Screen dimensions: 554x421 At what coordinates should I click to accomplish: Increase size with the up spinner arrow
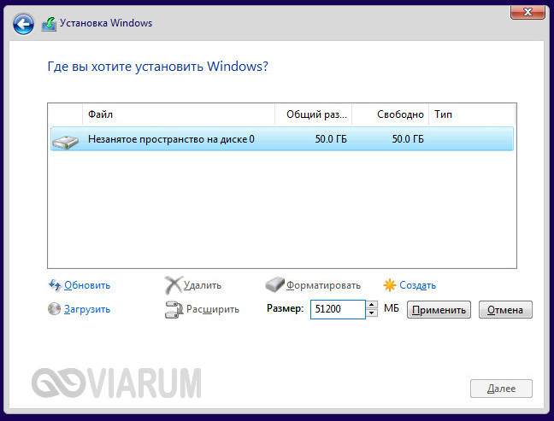click(x=371, y=305)
